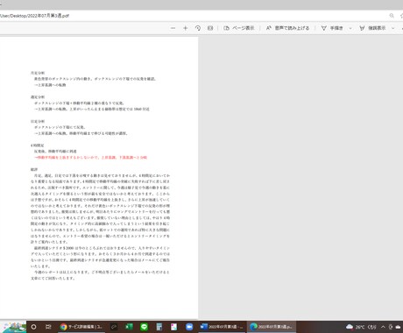Open Task View on the taskbar
The image size is (403, 333).
(x=48, y=327)
